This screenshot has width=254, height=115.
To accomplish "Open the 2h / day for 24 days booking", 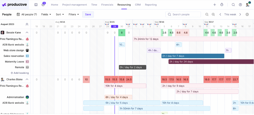I will click(211, 62).
